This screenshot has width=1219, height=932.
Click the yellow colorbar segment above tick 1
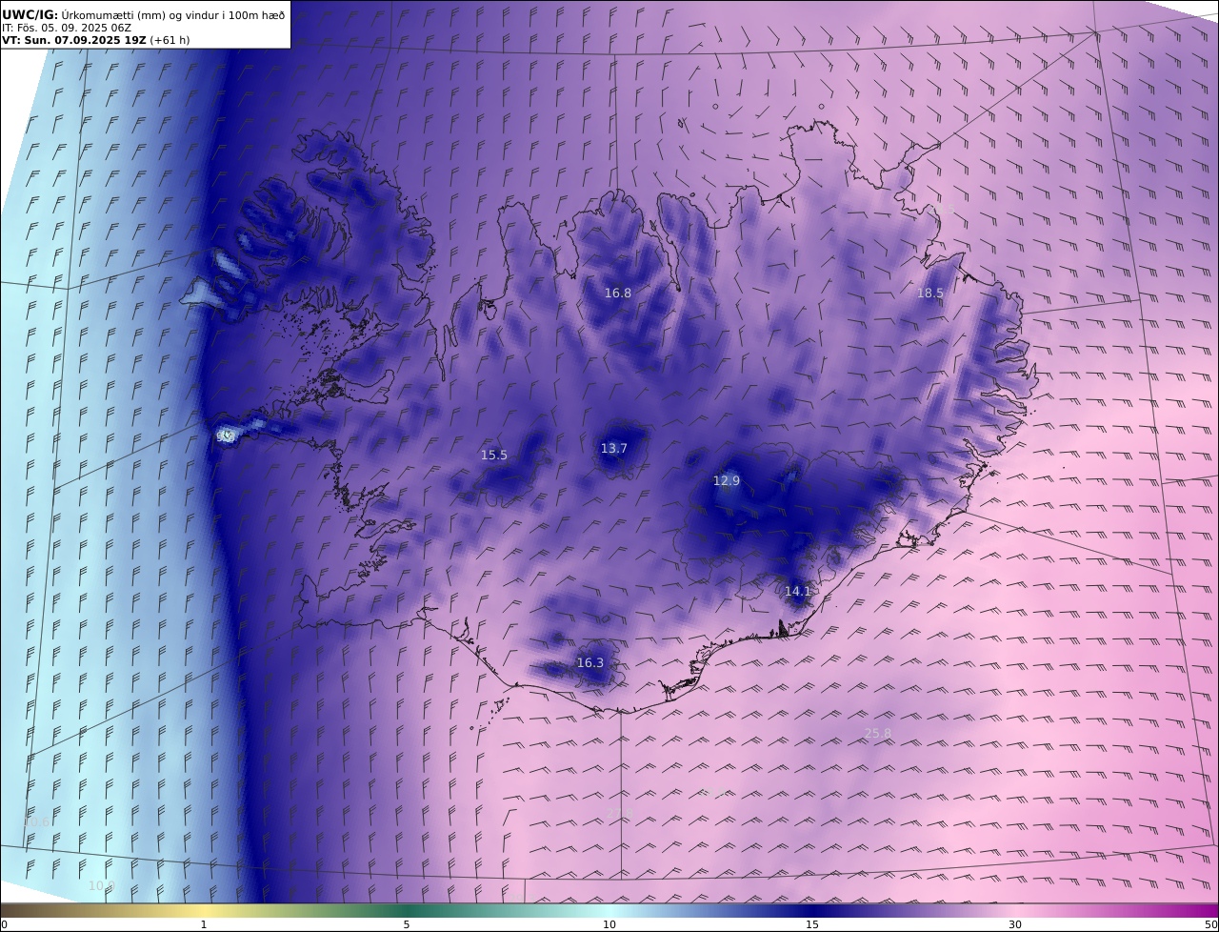pos(204,910)
